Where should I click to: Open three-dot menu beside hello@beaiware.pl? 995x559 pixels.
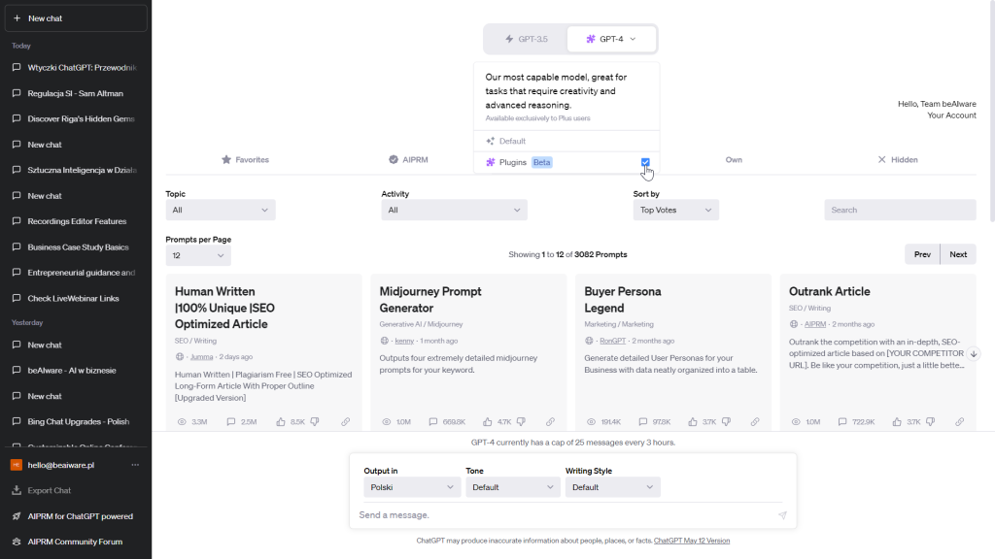tap(135, 465)
